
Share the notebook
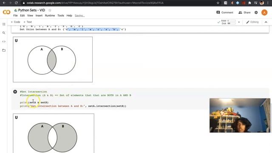coord(244,12)
